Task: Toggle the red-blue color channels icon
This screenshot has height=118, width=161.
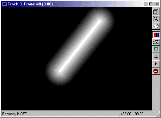Action: pyautogui.click(x=156, y=35)
